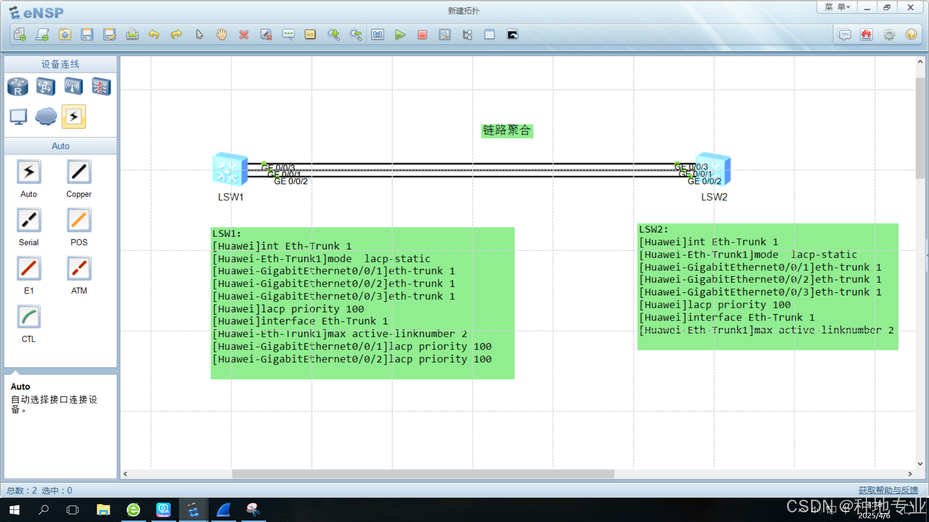Click the zoom in magnifier icon
Screen dimensions: 929x522
[x=333, y=35]
